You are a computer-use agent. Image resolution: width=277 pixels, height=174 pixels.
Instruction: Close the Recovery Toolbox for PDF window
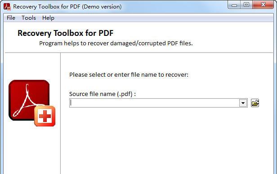(x=263, y=5)
